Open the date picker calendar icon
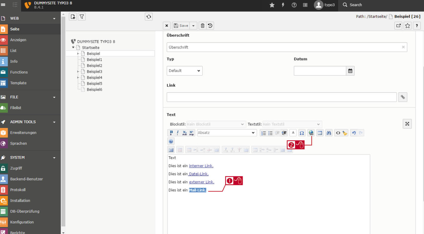424x234 pixels. [350, 71]
